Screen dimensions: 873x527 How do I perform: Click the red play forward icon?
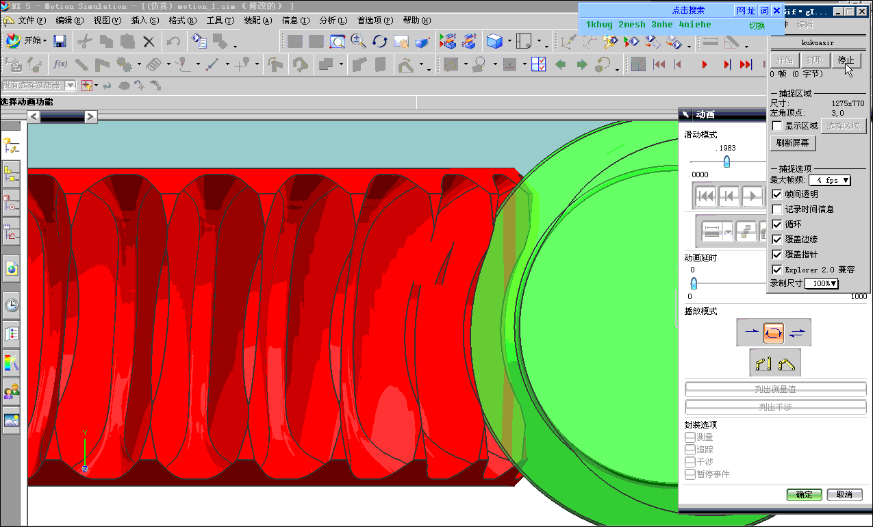pos(705,65)
